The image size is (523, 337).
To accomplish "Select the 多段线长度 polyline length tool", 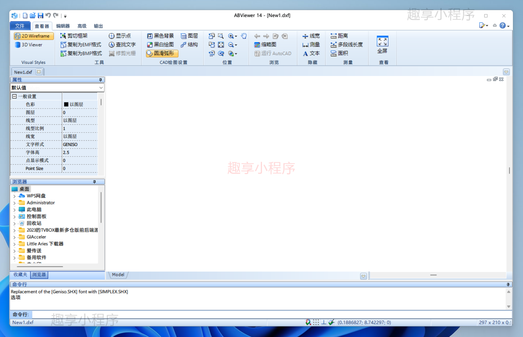I will pos(347,44).
